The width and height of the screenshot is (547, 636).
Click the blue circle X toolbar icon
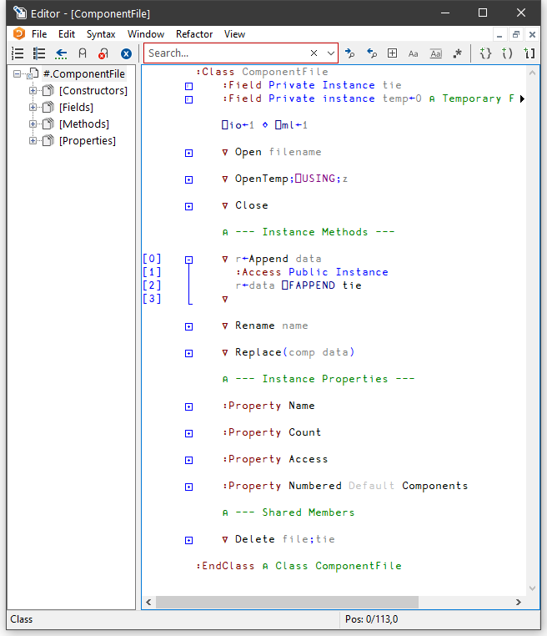pyautogui.click(x=126, y=53)
